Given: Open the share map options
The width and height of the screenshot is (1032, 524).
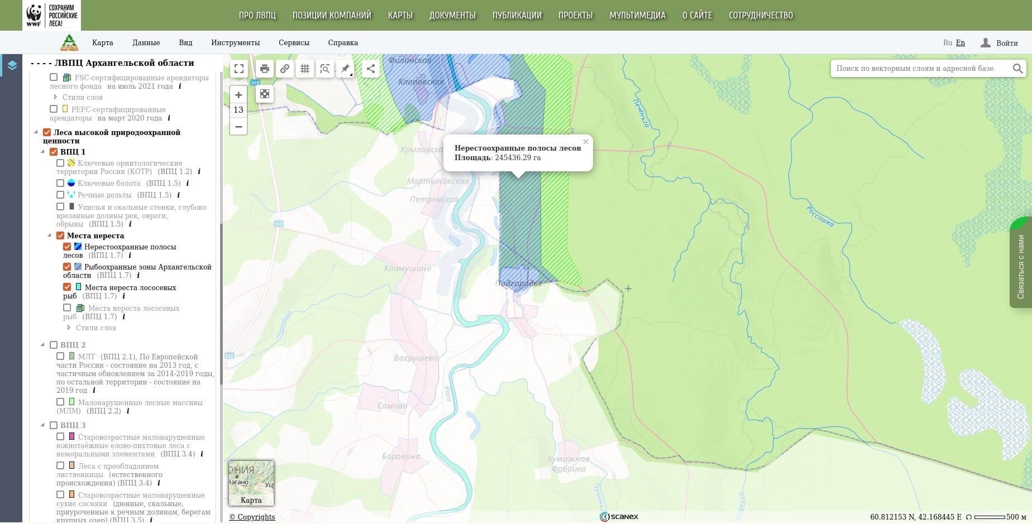Looking at the screenshot, I should click(371, 69).
